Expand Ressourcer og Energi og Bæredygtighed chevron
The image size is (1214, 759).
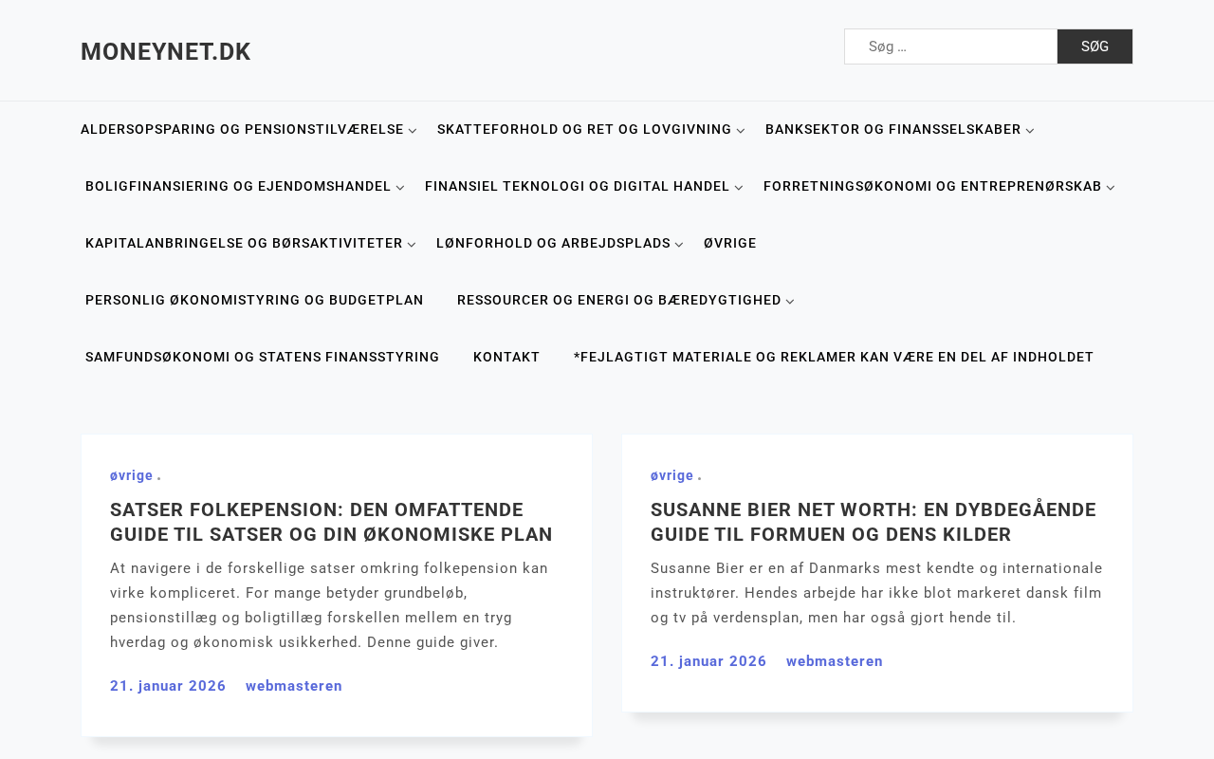click(x=790, y=302)
